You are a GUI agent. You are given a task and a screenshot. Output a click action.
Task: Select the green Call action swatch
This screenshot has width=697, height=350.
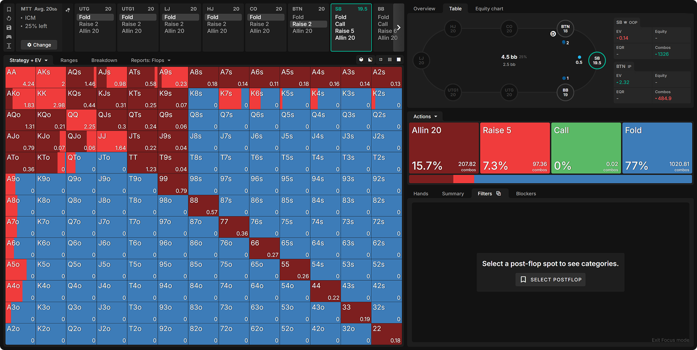pyautogui.click(x=586, y=148)
